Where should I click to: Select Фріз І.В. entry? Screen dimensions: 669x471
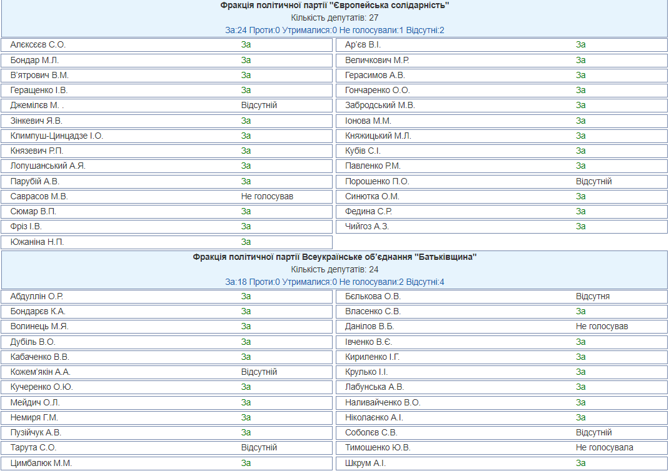[x=26, y=226]
